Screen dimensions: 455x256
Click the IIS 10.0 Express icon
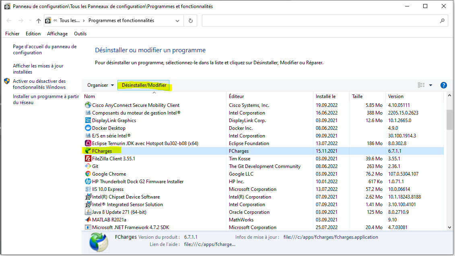coord(88,189)
